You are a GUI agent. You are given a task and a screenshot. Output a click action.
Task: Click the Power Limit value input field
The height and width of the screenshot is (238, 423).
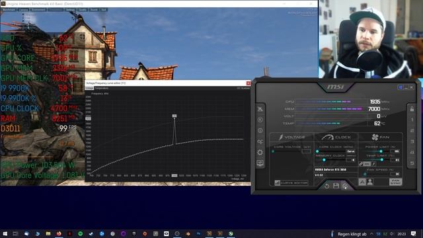tap(395, 151)
